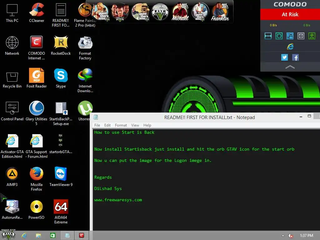Click the COMODO widget quarantine icon

(301, 36)
